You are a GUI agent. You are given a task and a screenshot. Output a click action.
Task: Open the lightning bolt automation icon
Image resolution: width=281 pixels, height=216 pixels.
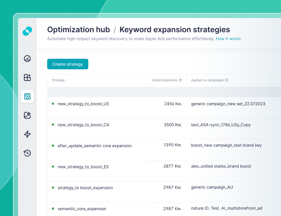(27, 134)
